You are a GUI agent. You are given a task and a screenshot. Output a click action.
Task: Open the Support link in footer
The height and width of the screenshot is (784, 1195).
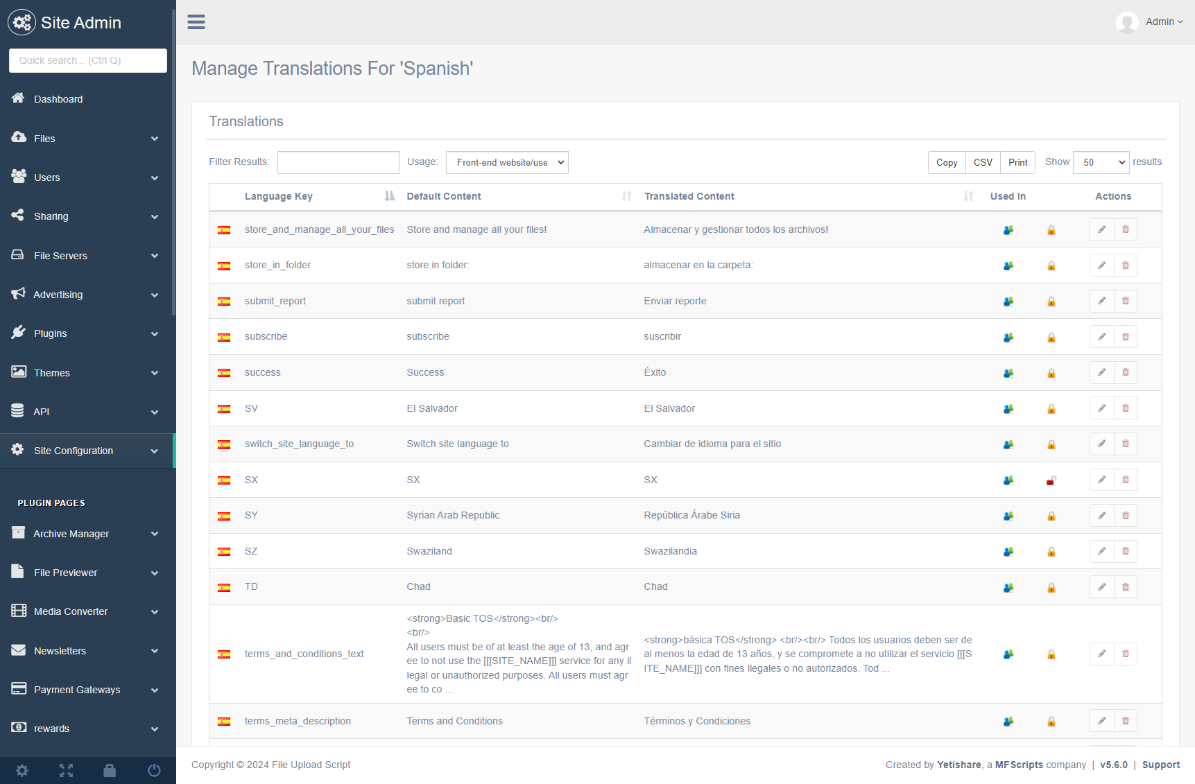point(1160,765)
